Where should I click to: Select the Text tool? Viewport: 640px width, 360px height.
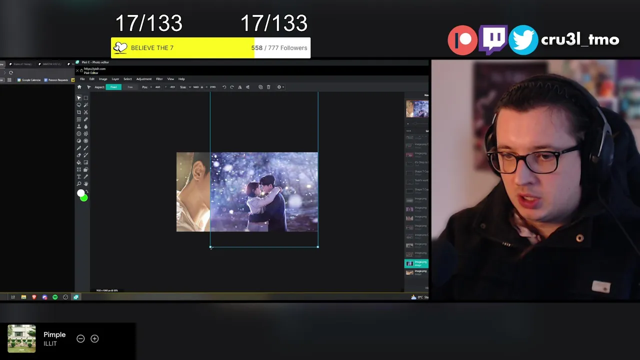(78, 176)
